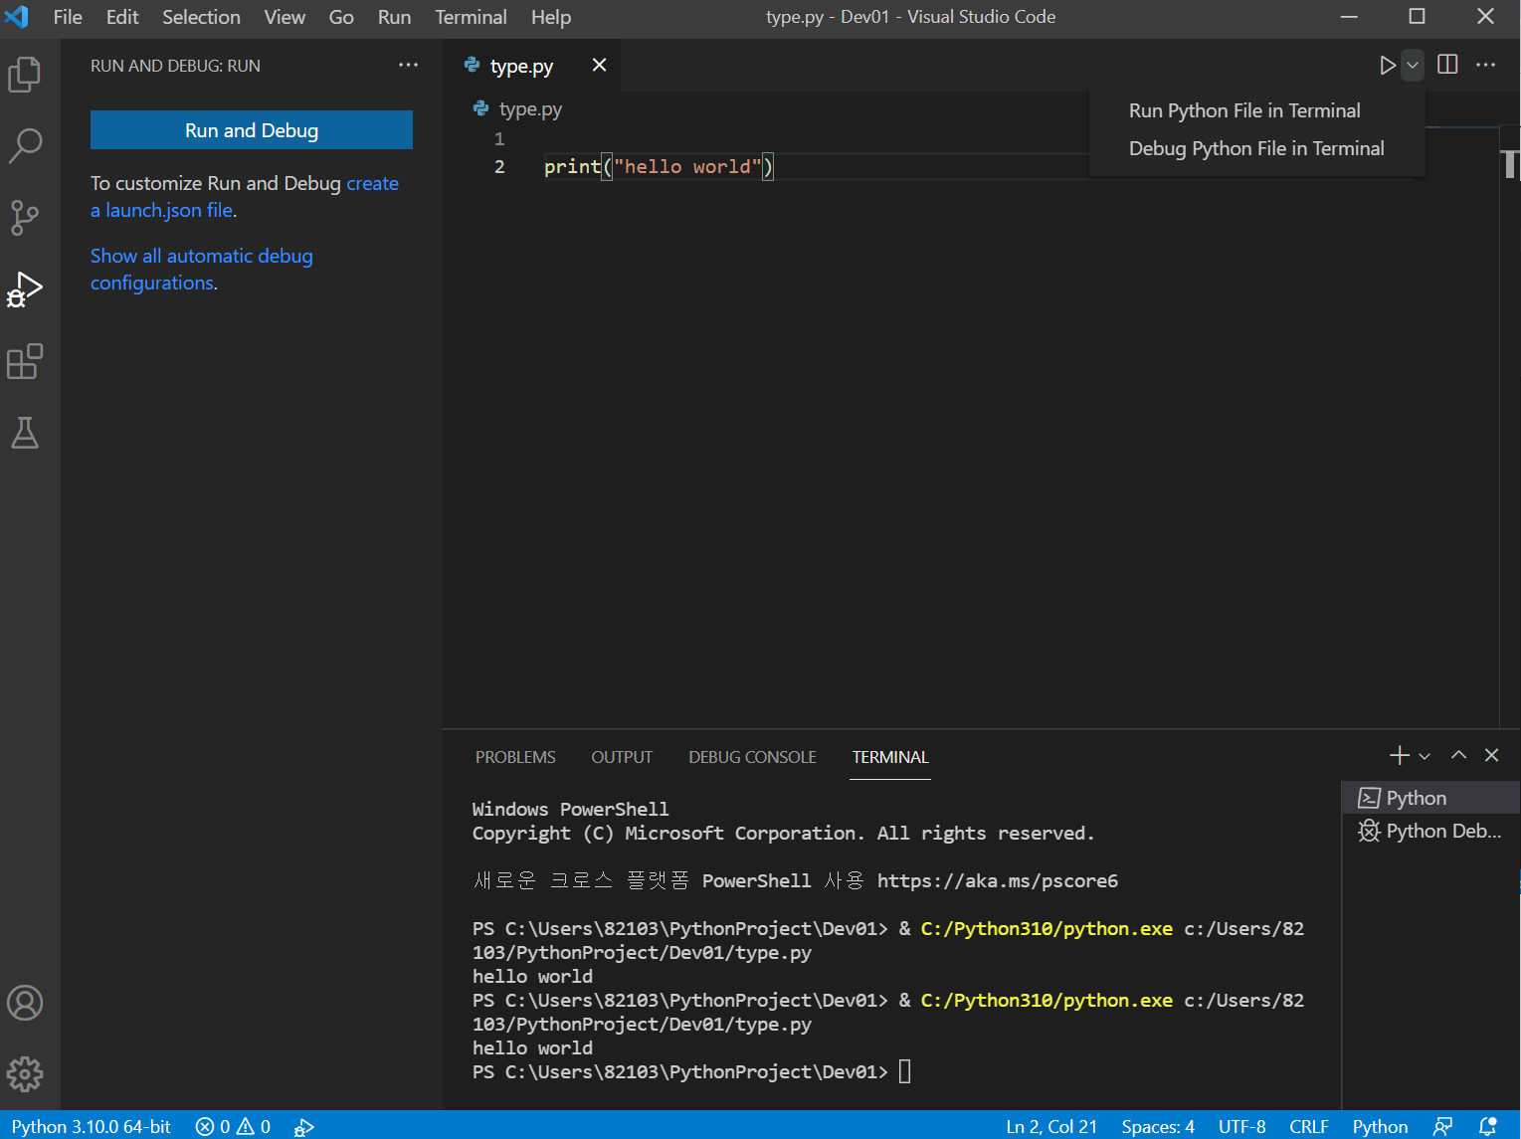Close the bottom panel

point(1491,755)
